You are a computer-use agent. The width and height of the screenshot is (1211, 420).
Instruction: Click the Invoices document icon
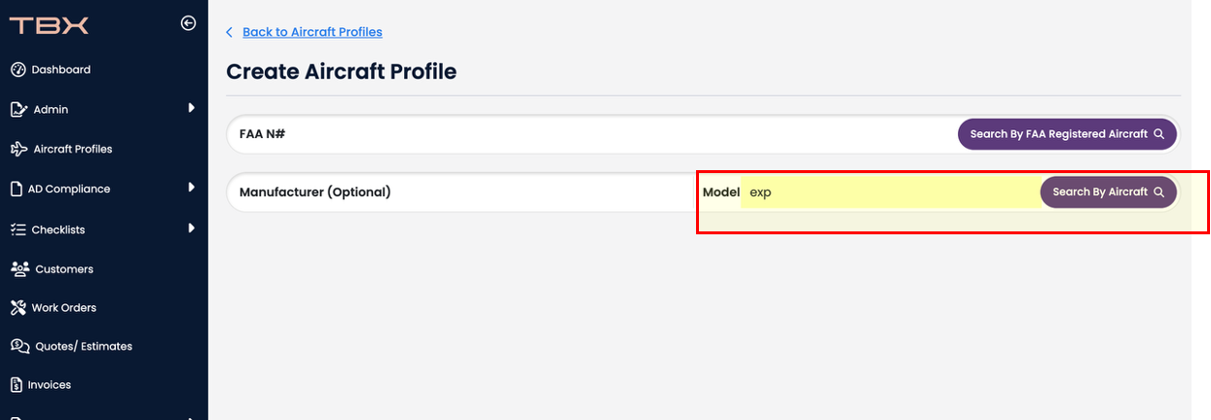(17, 385)
